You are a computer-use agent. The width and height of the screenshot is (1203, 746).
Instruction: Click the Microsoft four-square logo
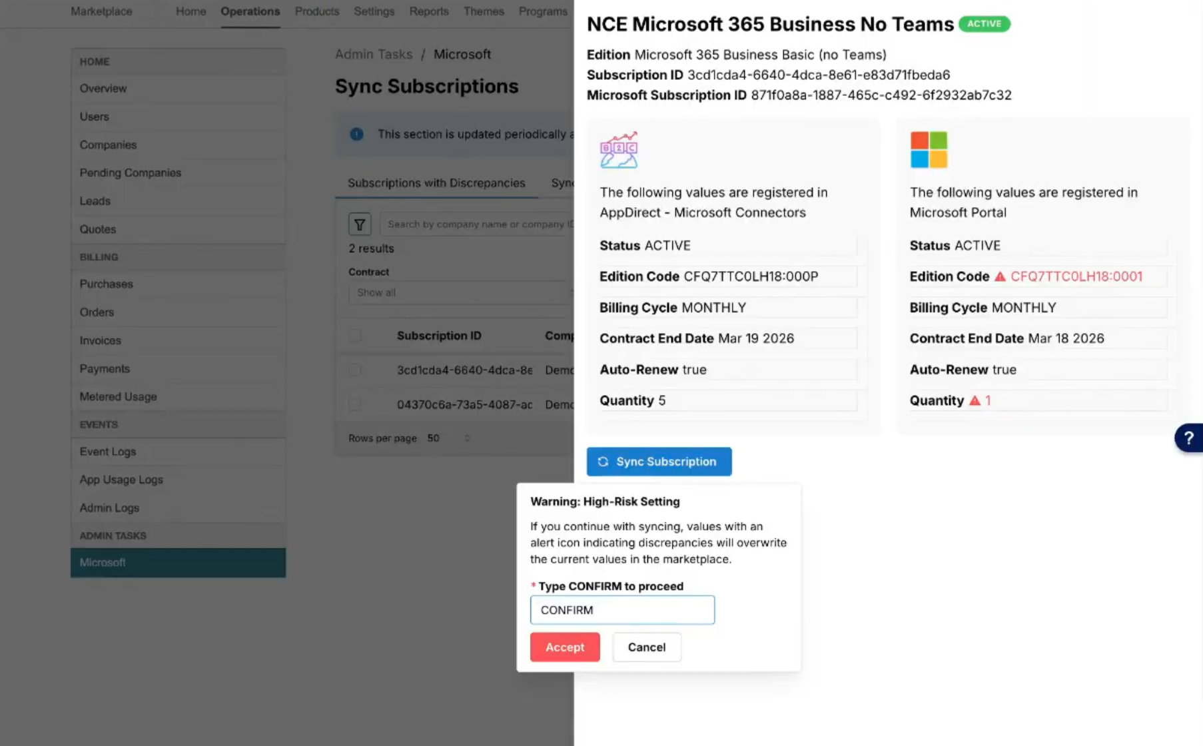pos(929,149)
